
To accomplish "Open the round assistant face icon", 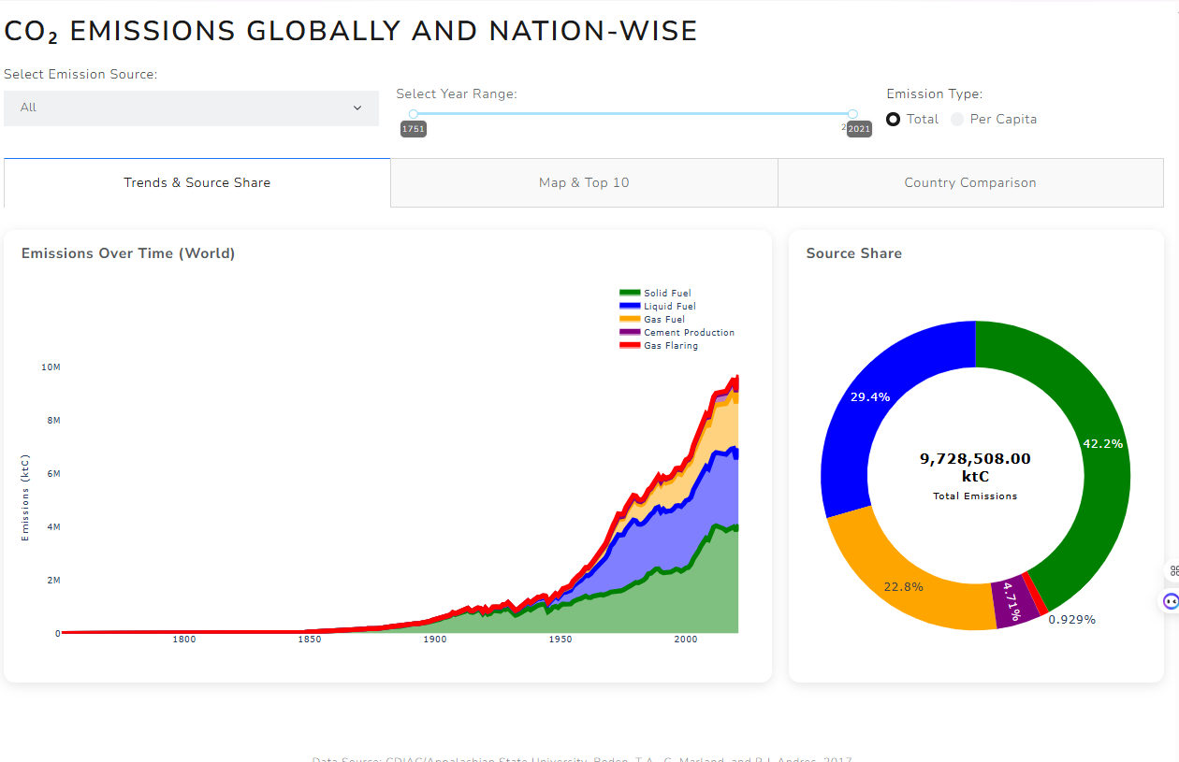I will [1171, 601].
